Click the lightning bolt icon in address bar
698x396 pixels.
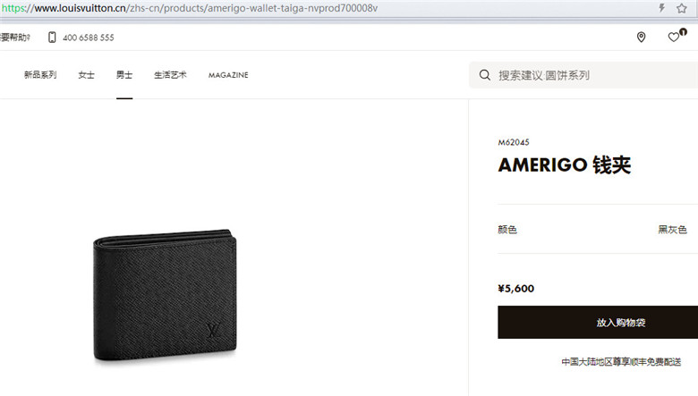tap(662, 8)
